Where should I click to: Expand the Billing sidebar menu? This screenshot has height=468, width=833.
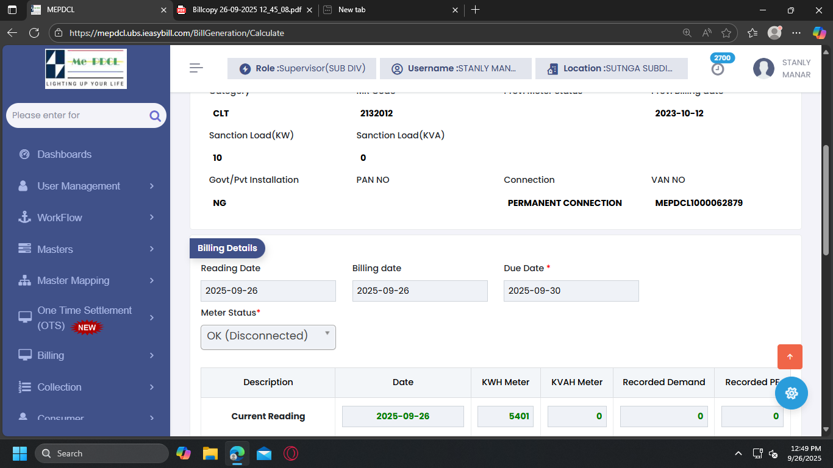click(x=85, y=355)
